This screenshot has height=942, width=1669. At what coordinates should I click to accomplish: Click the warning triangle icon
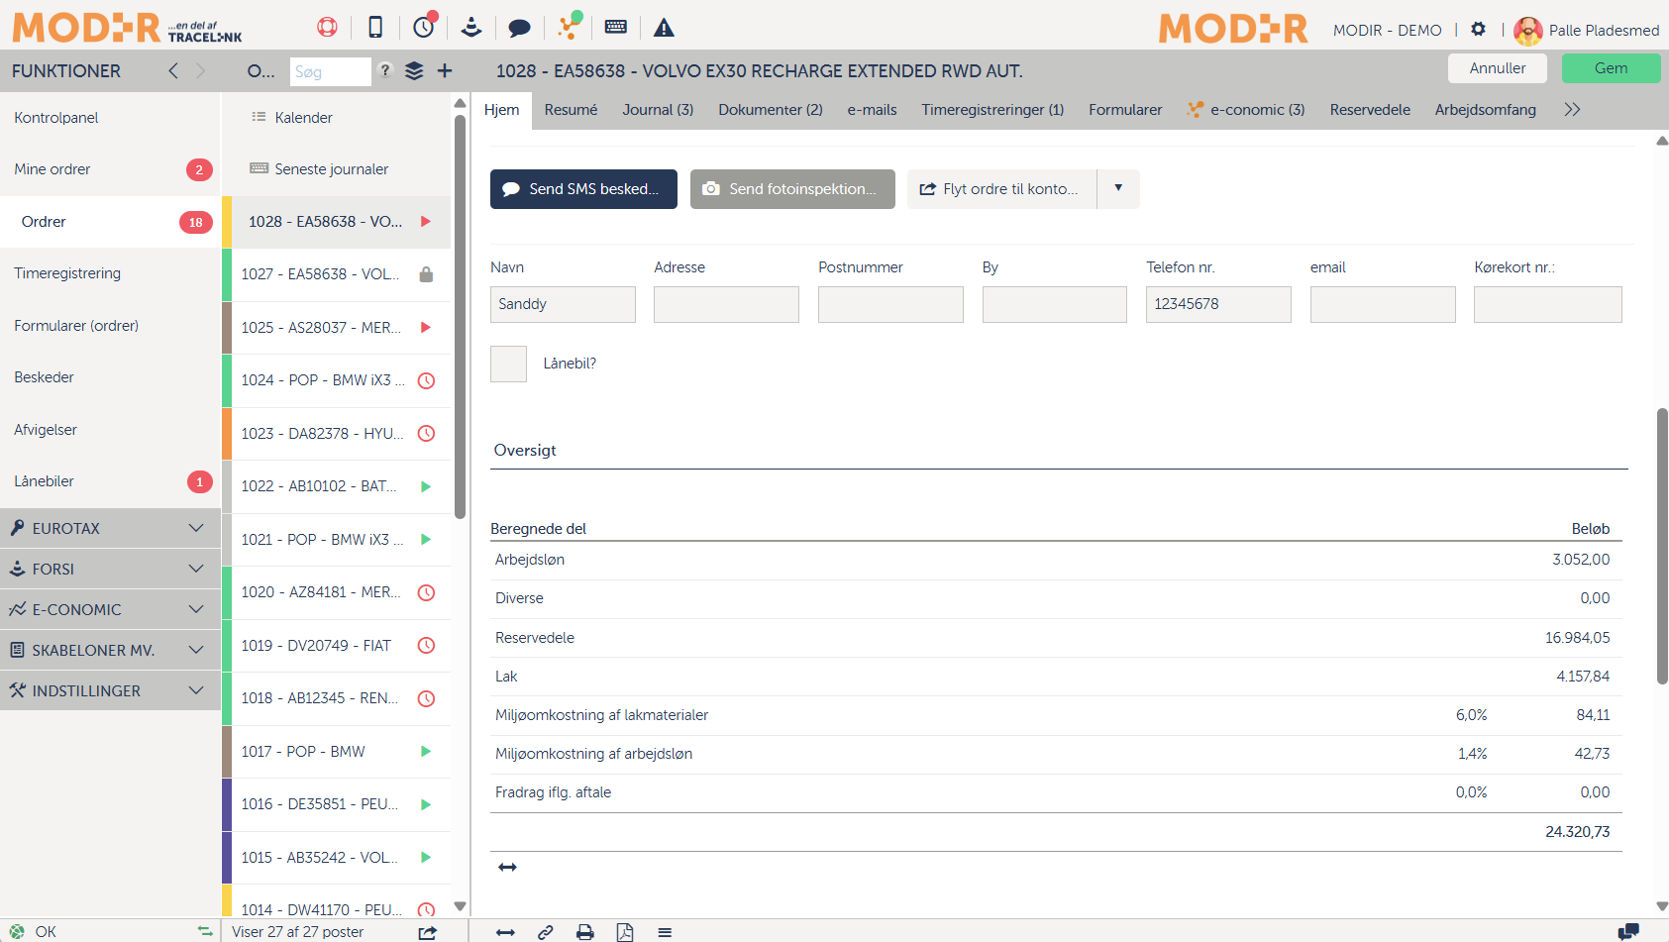[x=664, y=28]
